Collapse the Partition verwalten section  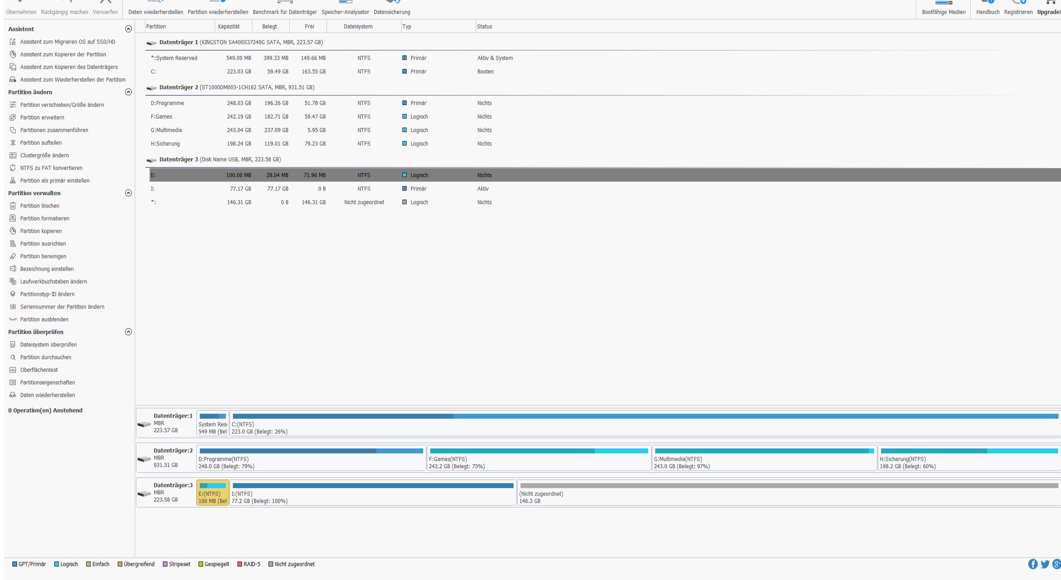pos(128,193)
